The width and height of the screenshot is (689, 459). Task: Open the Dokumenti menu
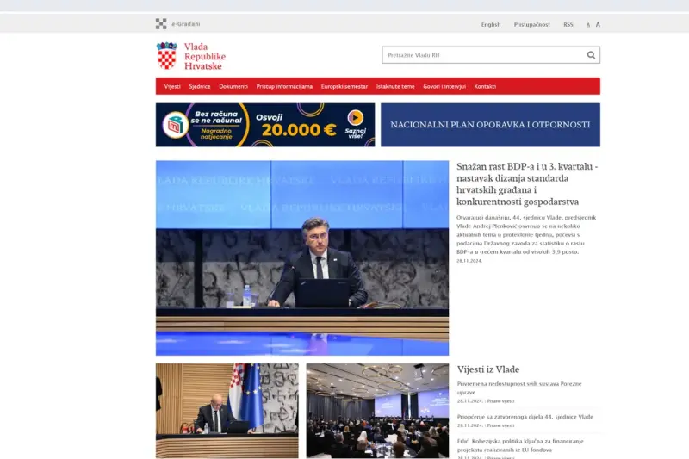(x=233, y=86)
